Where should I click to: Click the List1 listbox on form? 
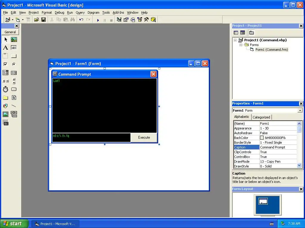(x=105, y=106)
